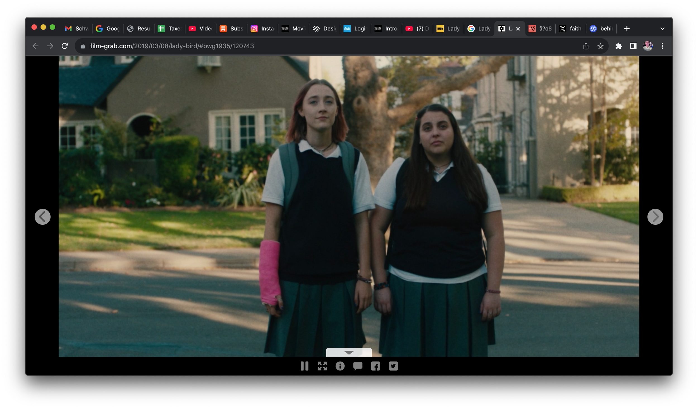Switch to the Subs tab

point(231,28)
